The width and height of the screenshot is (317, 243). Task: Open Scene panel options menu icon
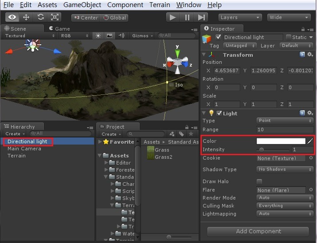(194, 30)
